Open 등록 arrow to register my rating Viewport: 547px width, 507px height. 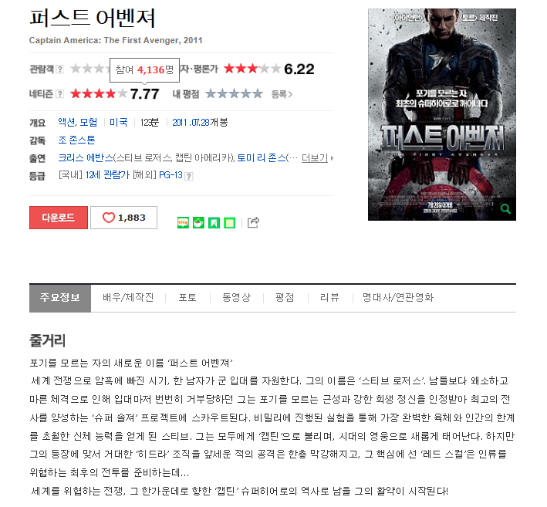[x=282, y=94]
